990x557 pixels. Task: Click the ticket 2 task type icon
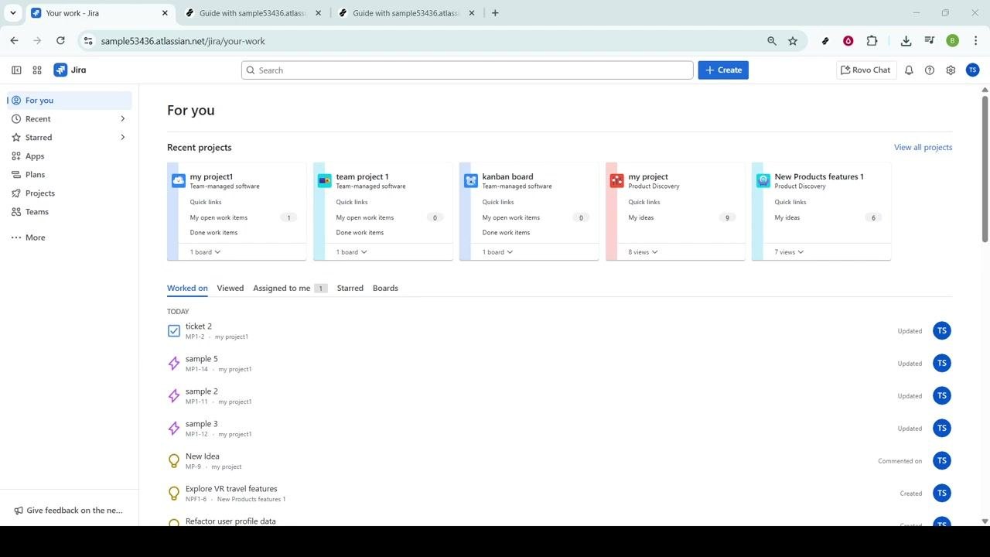[x=174, y=331]
